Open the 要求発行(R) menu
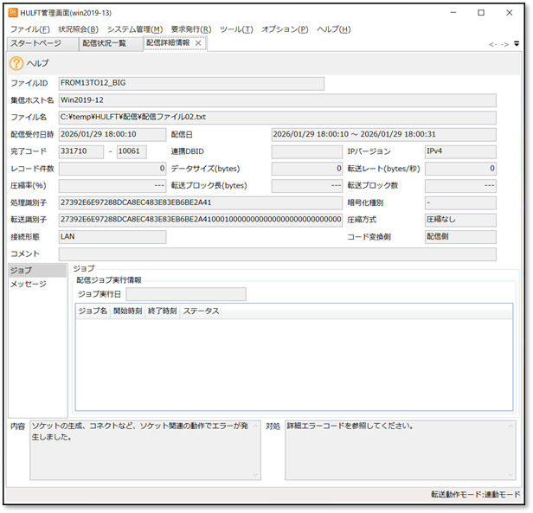 click(191, 29)
